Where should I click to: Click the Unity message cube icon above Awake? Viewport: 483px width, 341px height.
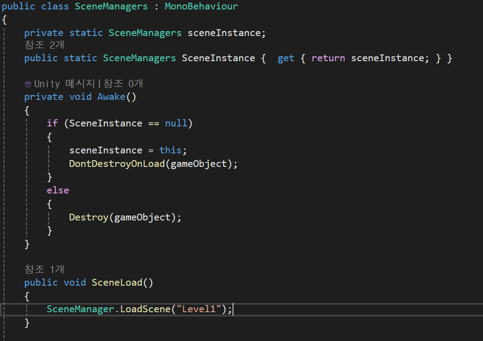tap(28, 84)
